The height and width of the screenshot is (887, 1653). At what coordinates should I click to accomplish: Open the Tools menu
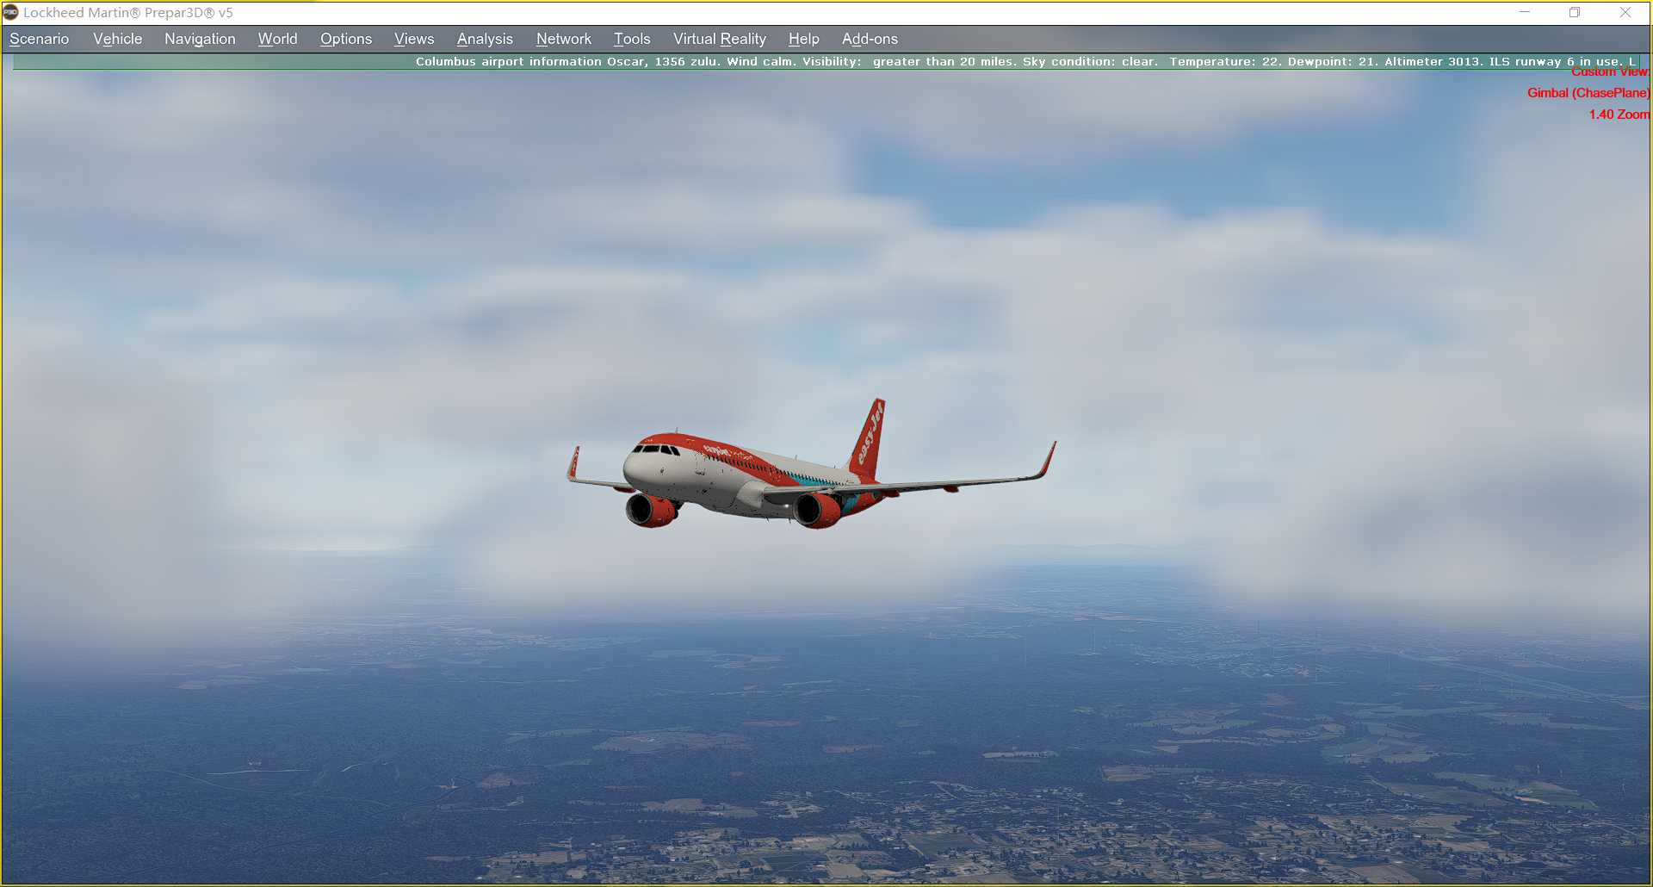[x=631, y=39]
